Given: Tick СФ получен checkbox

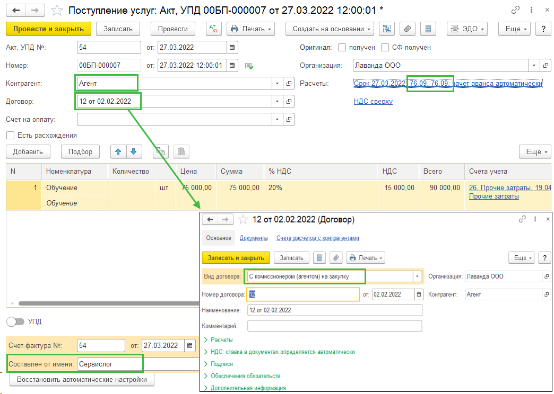Looking at the screenshot, I should click(x=385, y=47).
